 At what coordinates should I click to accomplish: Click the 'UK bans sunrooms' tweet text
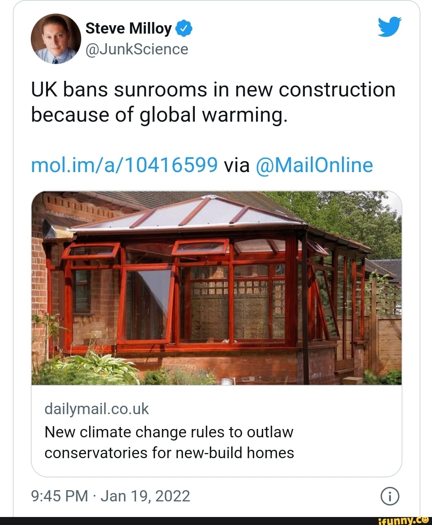[x=213, y=89]
